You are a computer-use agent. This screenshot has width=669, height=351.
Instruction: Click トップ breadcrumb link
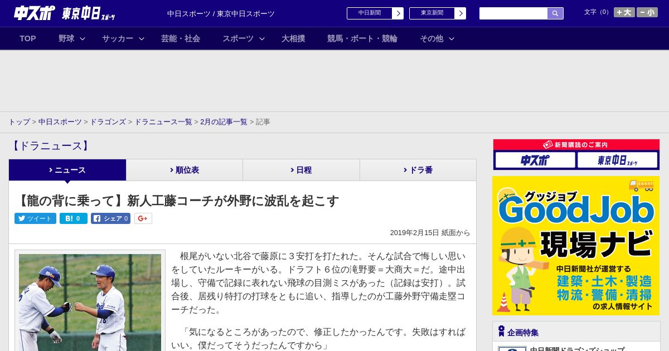tap(19, 122)
